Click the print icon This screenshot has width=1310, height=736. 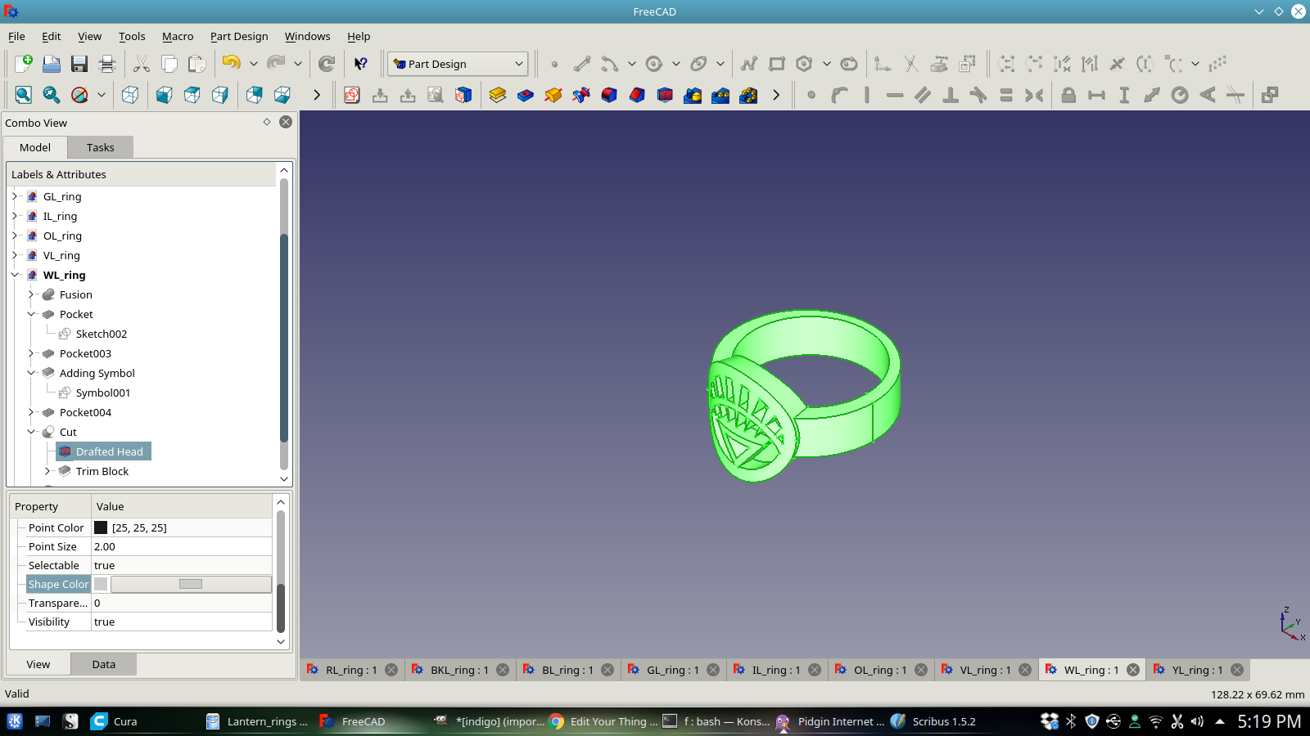click(x=107, y=64)
